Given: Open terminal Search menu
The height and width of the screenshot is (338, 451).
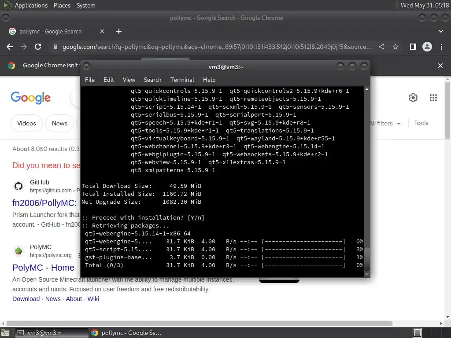Looking at the screenshot, I should 152,80.
